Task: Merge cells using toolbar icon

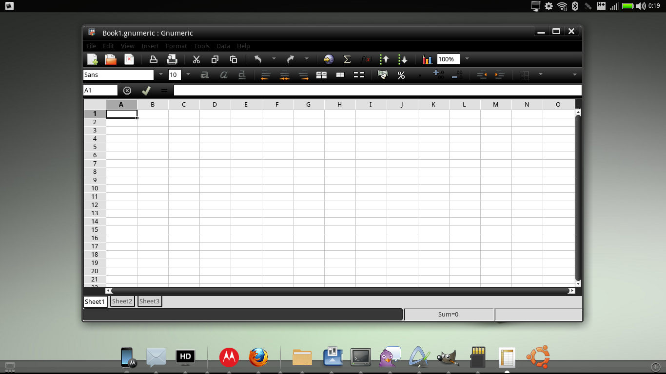Action: tap(340, 75)
